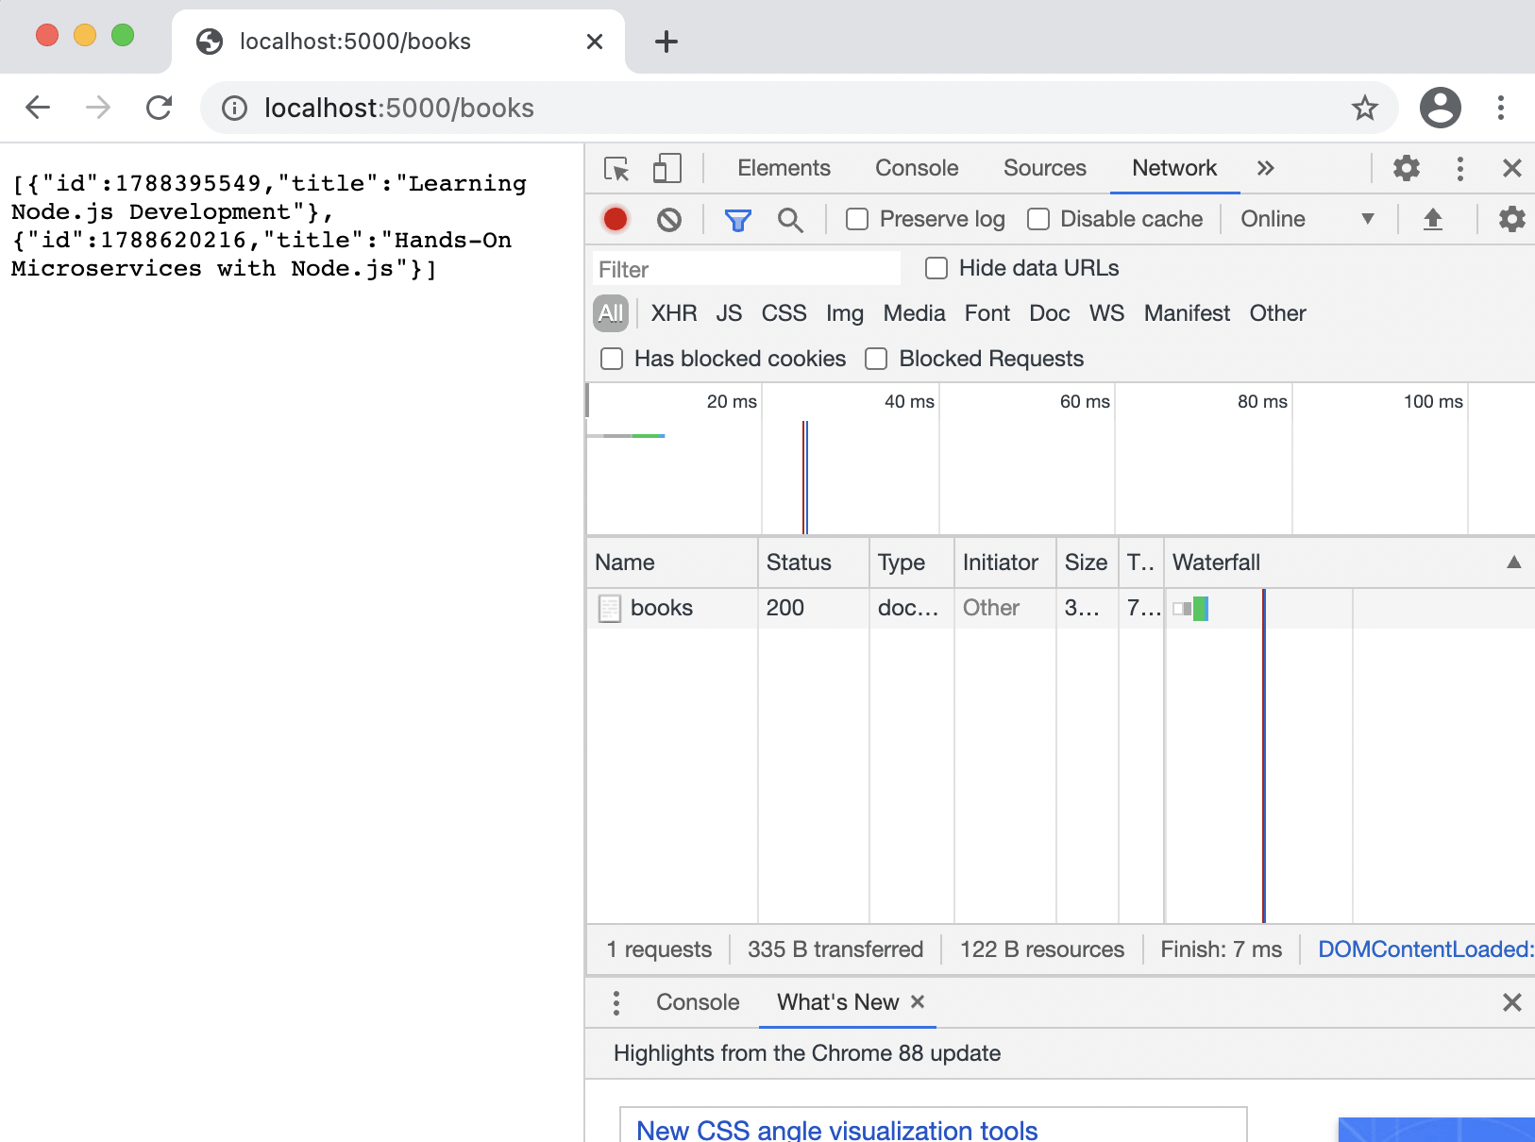
Task: Bookmark this page with star icon
Action: coord(1364,109)
